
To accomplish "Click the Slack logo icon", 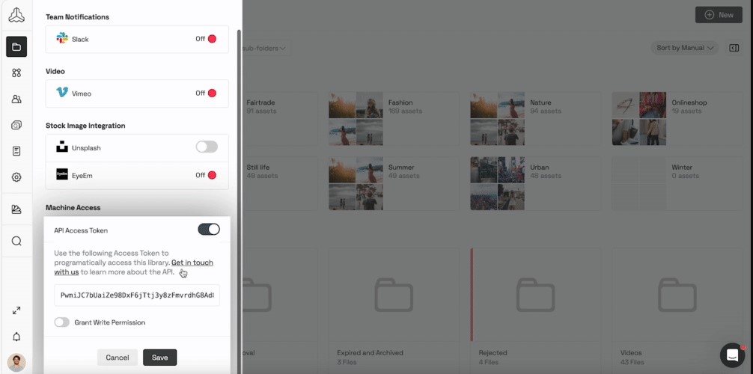I will click(62, 38).
